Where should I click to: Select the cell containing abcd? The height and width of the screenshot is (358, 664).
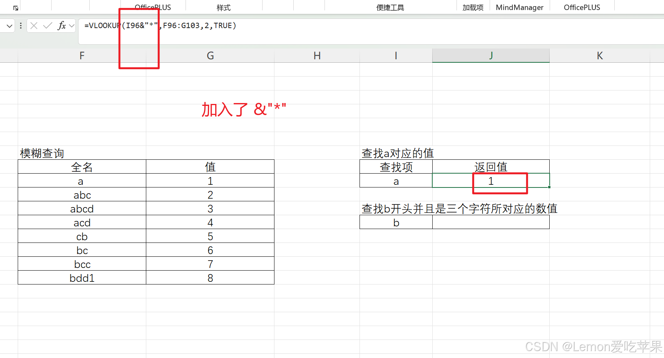point(82,208)
